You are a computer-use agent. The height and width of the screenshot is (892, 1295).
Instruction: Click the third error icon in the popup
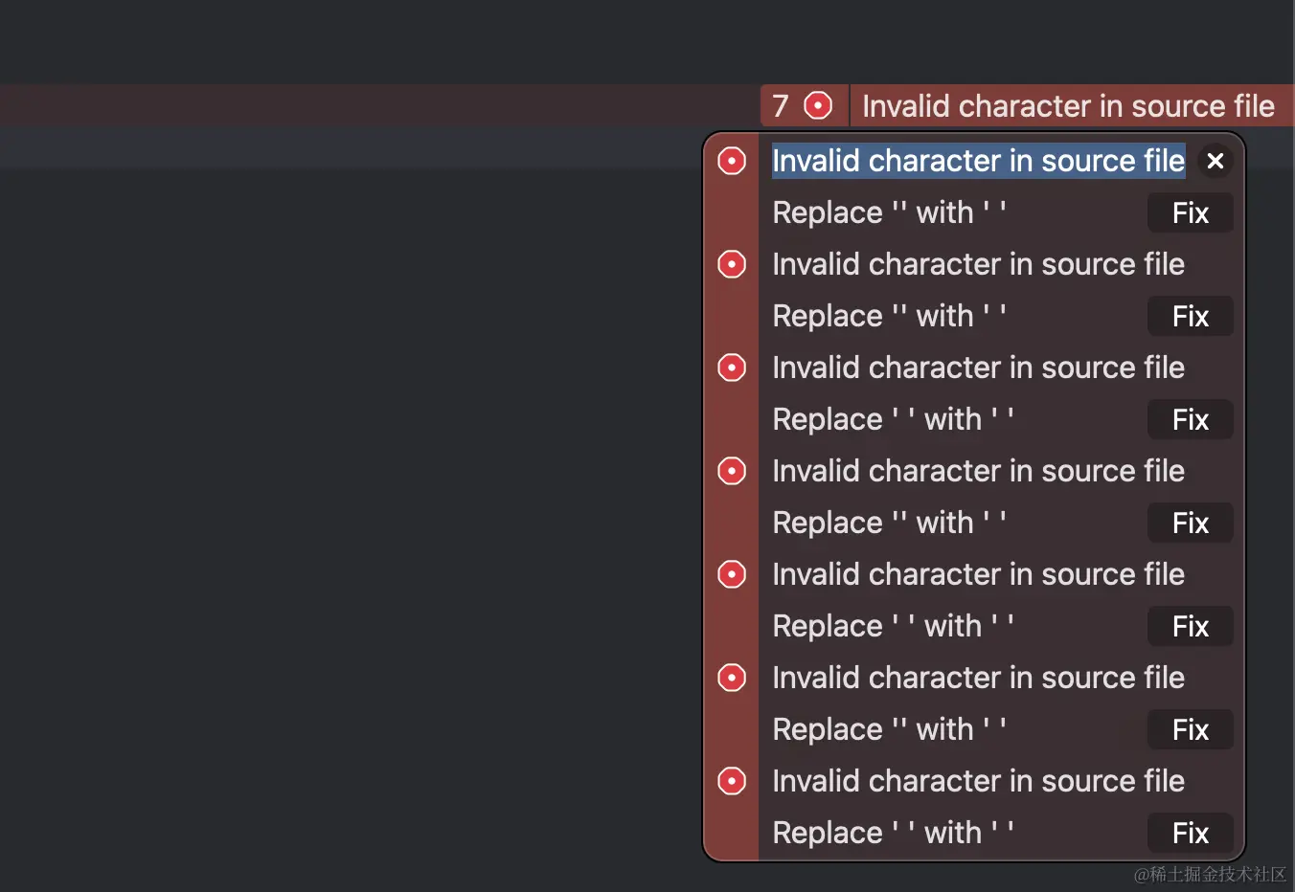coord(732,368)
